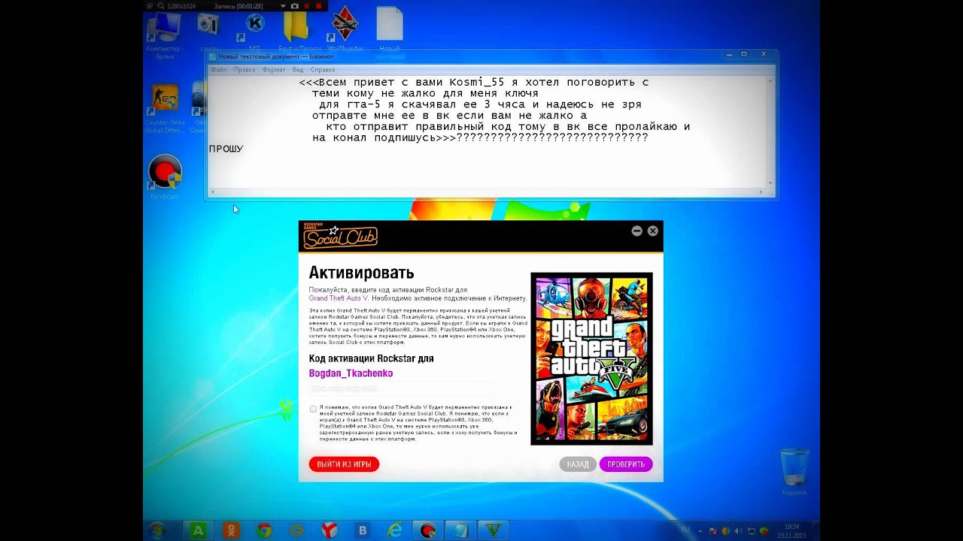Open Odnoklassniki icon in taskbar
The height and width of the screenshot is (541, 963).
pos(232,530)
